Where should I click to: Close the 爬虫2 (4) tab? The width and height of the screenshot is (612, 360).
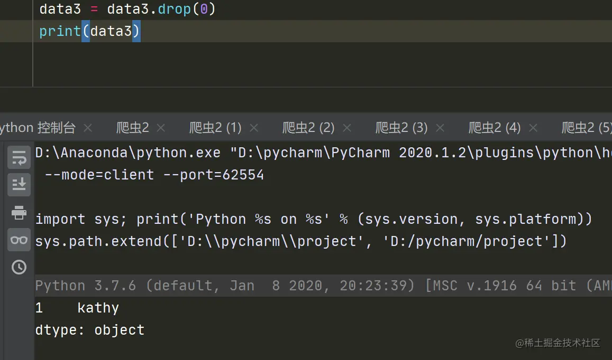(533, 128)
